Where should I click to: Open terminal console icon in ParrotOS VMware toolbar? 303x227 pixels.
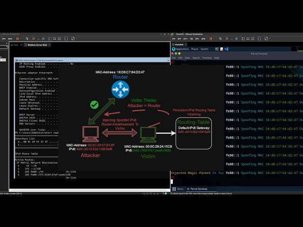[259, 39]
